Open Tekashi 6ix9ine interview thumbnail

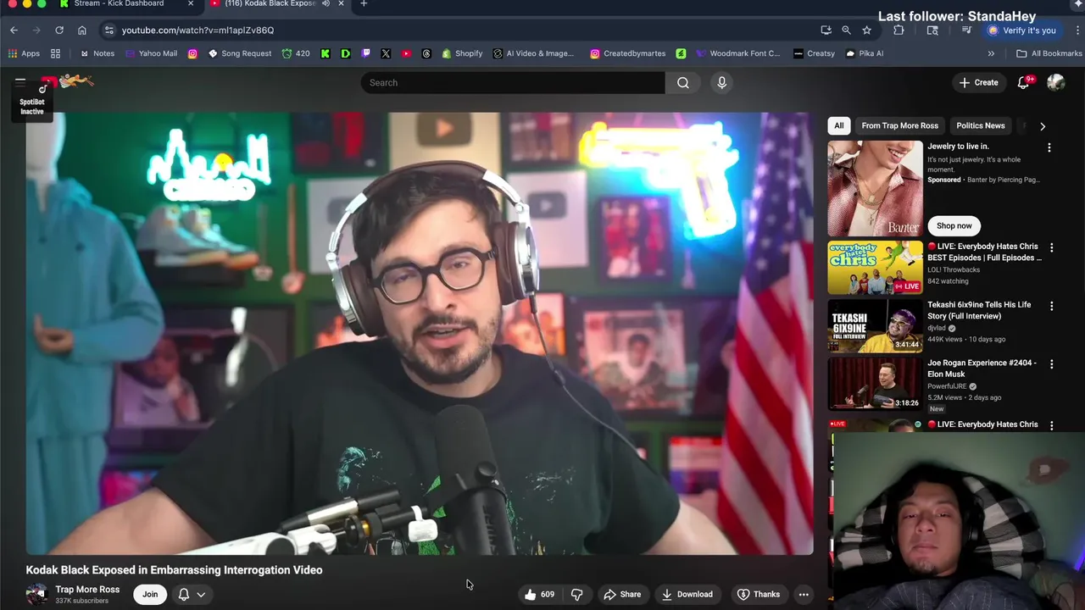[875, 325]
